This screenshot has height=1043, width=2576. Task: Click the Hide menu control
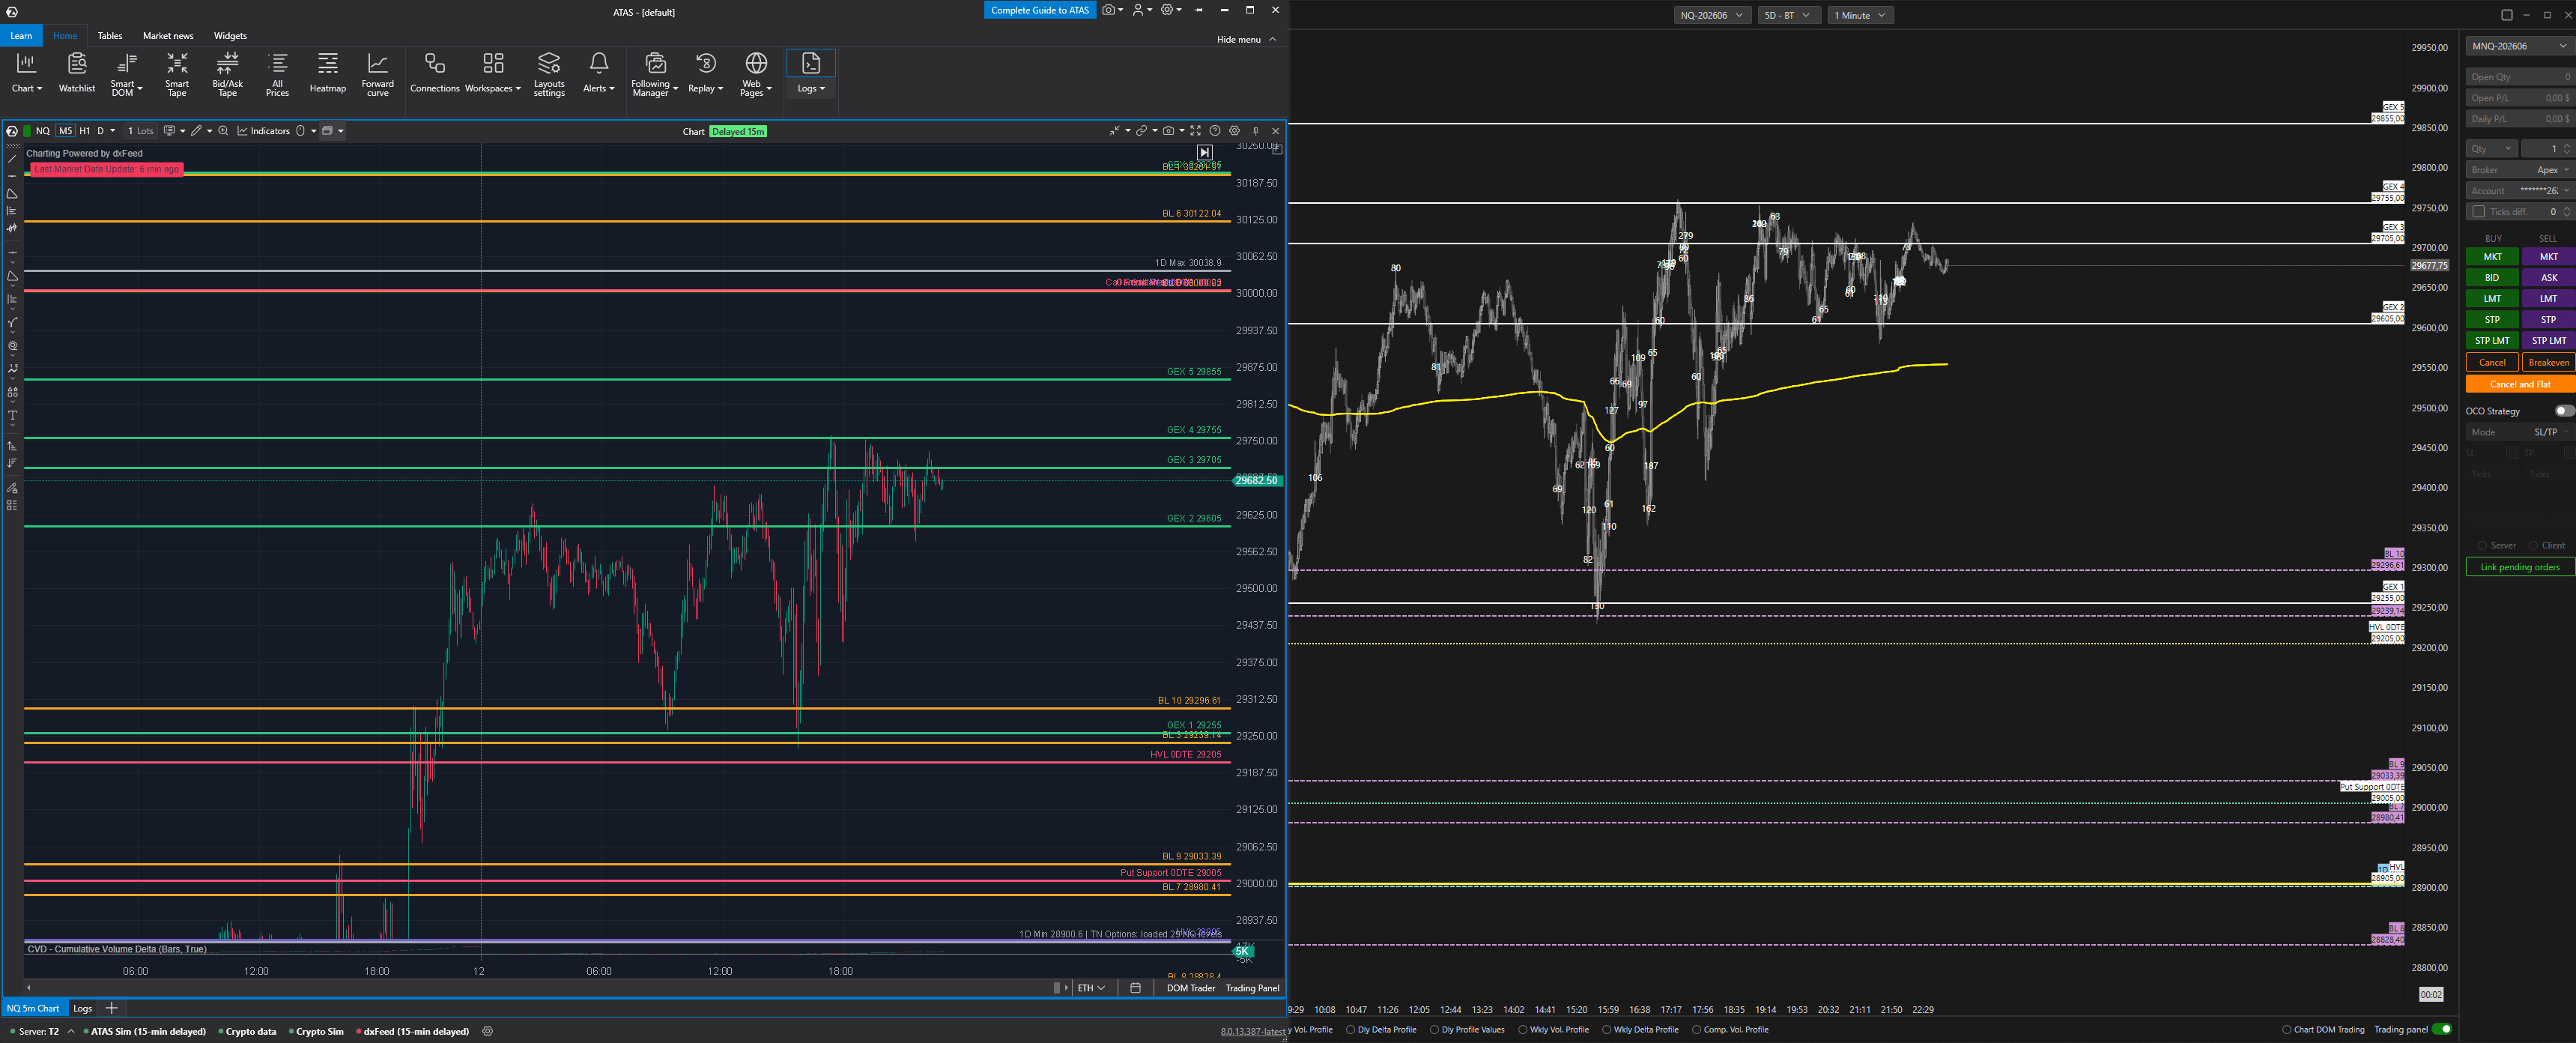pos(1246,39)
